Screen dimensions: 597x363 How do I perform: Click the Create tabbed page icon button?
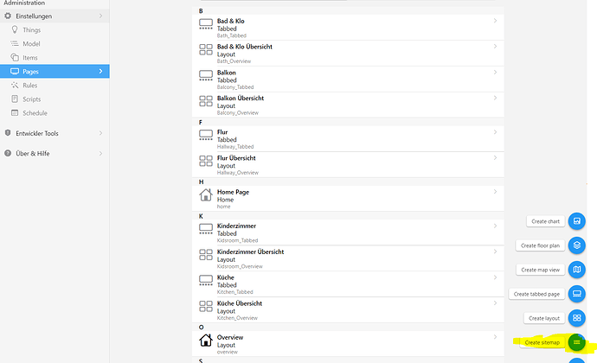tap(577, 294)
